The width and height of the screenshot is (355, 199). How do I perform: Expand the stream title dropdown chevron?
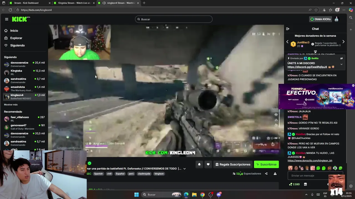pos(184,169)
